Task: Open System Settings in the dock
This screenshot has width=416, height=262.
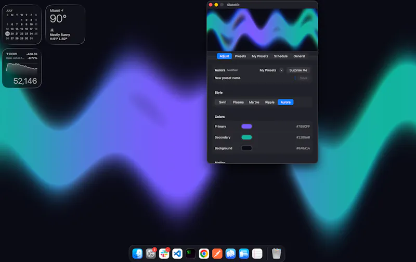Action: pyautogui.click(x=151, y=254)
